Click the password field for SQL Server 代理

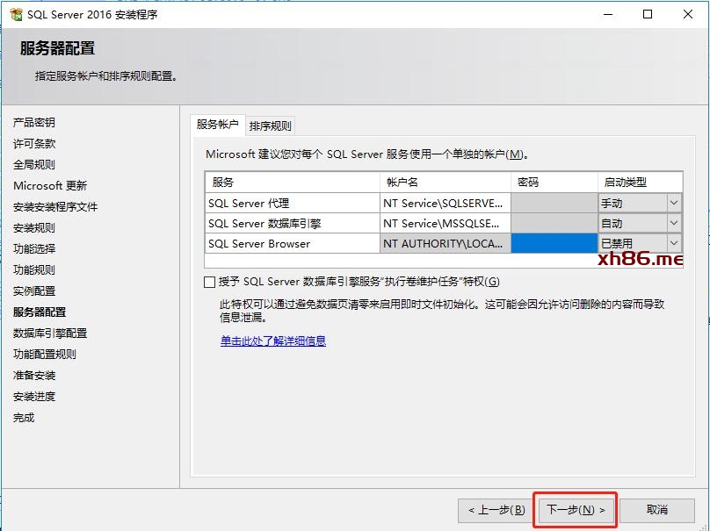(554, 203)
